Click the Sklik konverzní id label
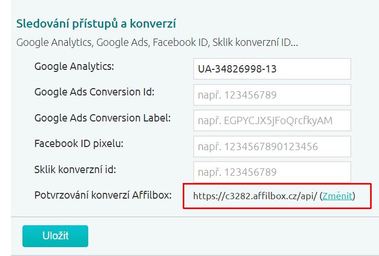The height and width of the screenshot is (256, 379). (75, 169)
